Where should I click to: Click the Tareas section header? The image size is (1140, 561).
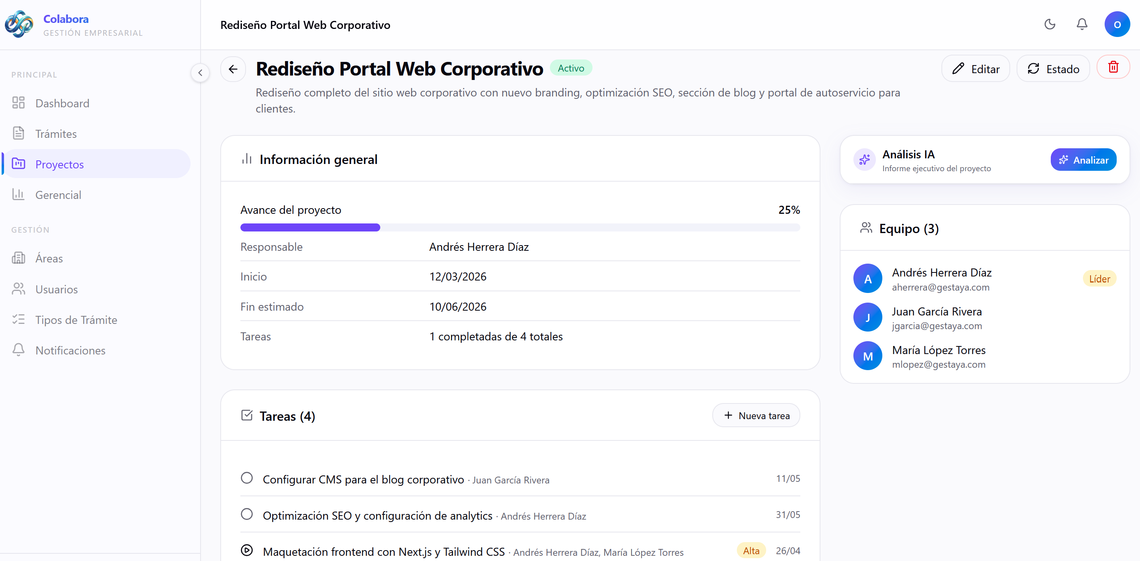tap(287, 416)
